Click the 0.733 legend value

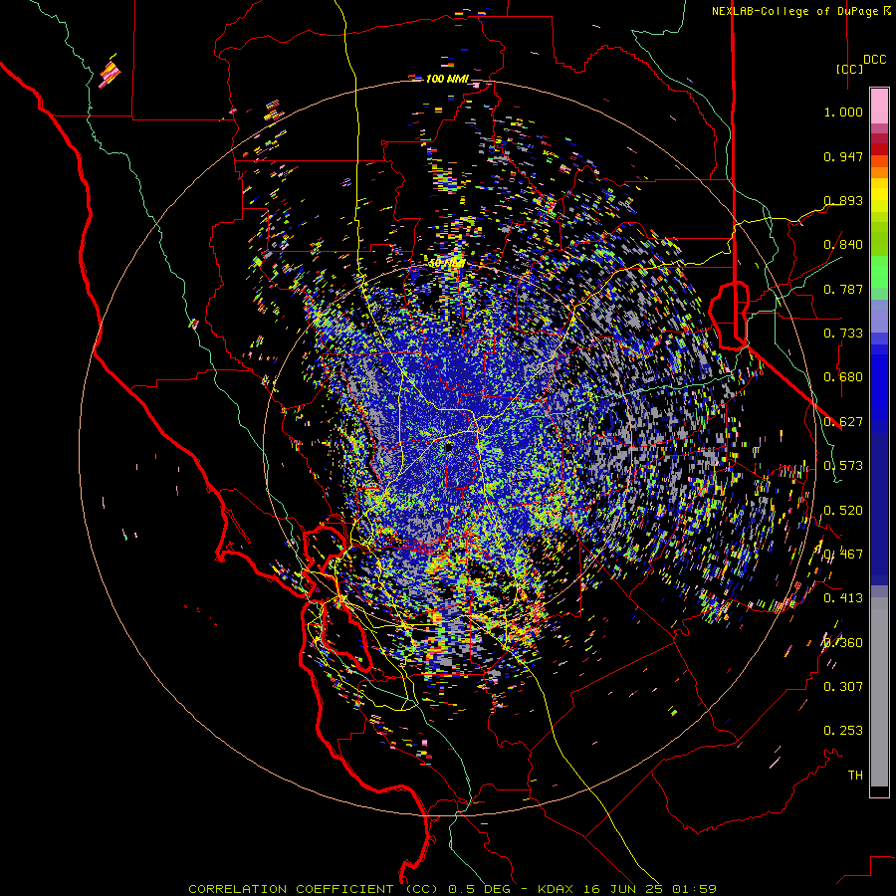coord(843,334)
